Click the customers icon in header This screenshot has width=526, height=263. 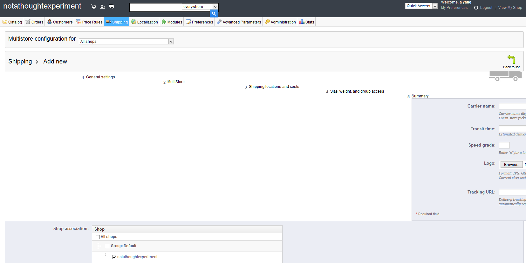(x=103, y=7)
